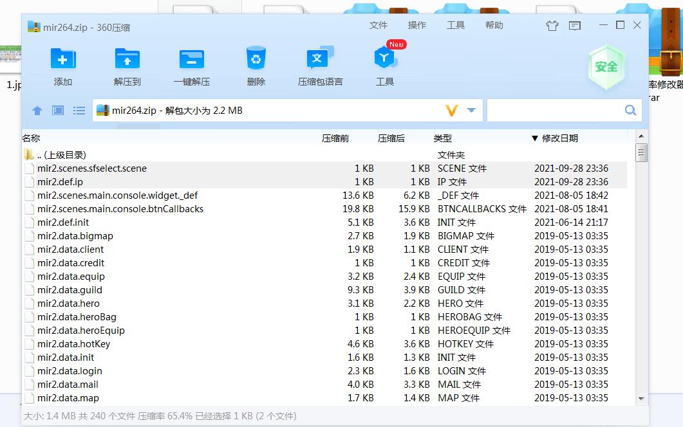Click the 删除 (Delete) trash icon

256,59
